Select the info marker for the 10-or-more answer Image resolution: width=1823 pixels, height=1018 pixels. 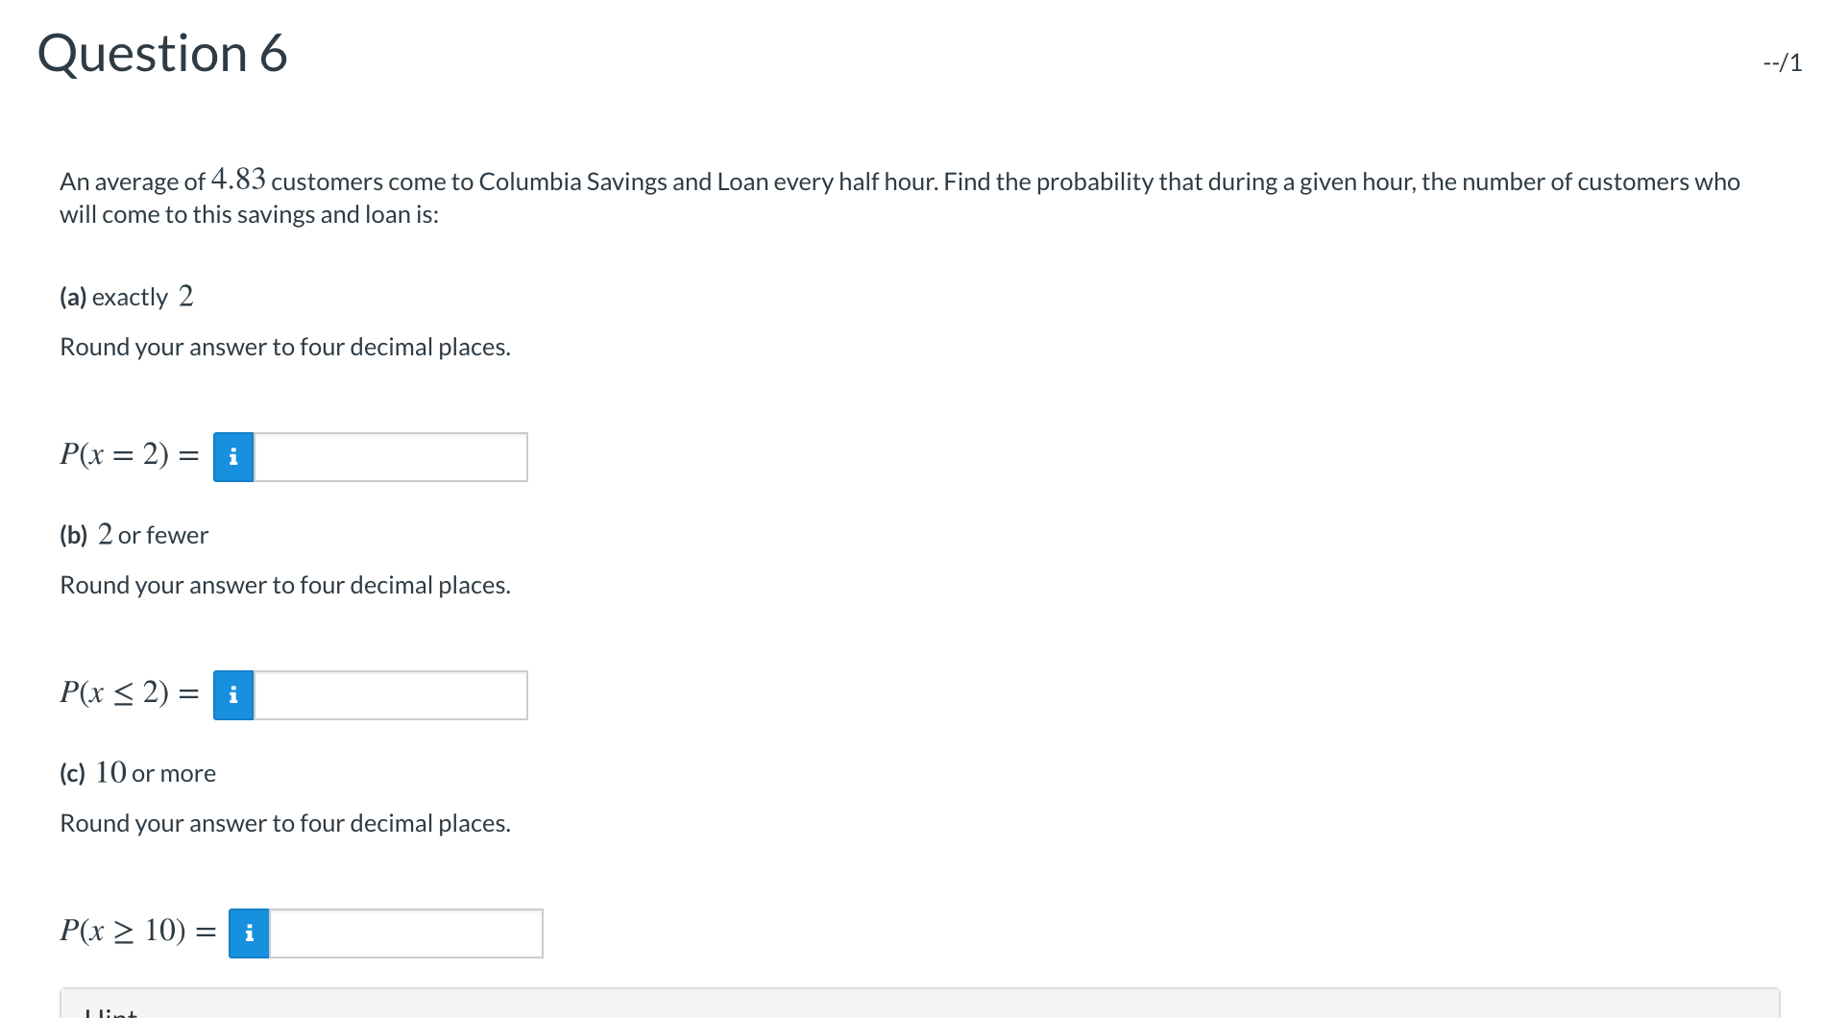249,932
